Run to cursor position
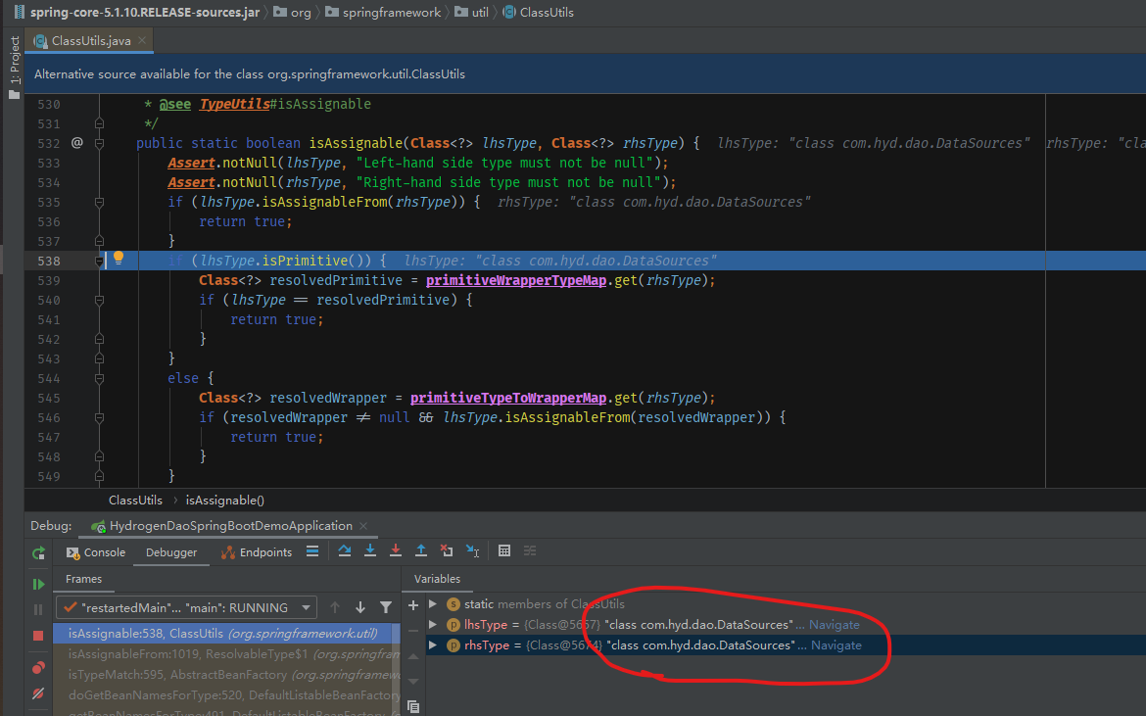Viewport: 1146px width, 716px height. (x=473, y=550)
